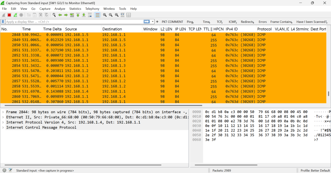Click in the display filter input field
This screenshot has height=173, width=331.
[71, 22]
